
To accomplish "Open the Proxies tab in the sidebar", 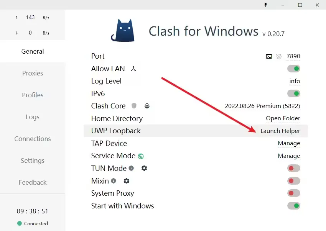I will 33,73.
